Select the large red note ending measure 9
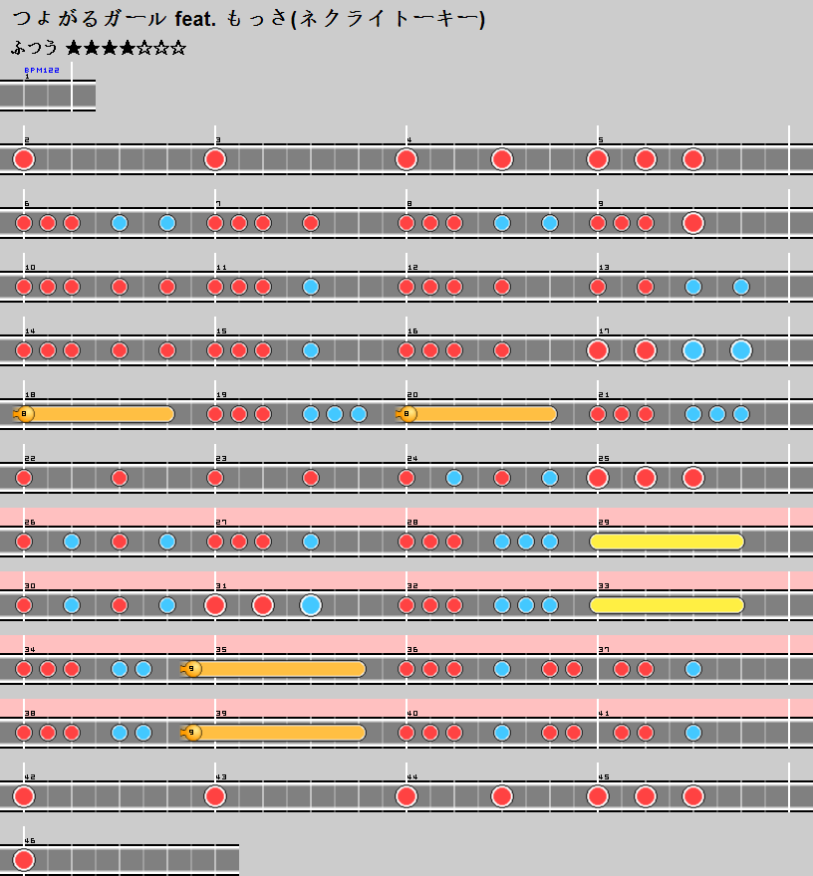This screenshot has height=876, width=813. pos(693,223)
